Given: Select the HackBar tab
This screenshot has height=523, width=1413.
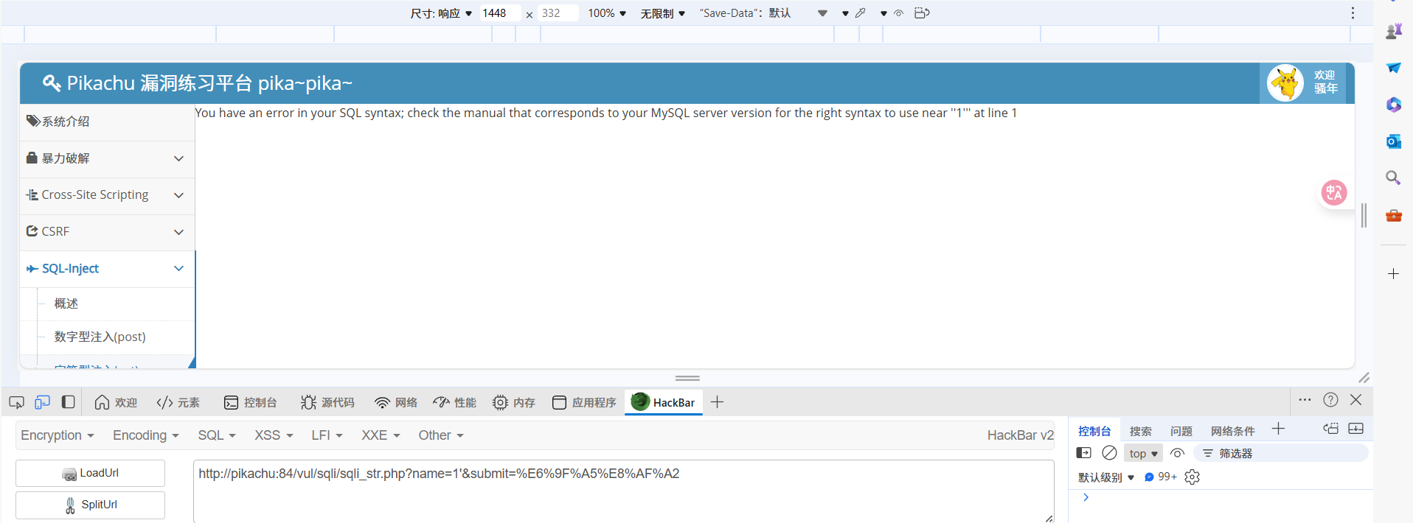Looking at the screenshot, I should point(664,402).
